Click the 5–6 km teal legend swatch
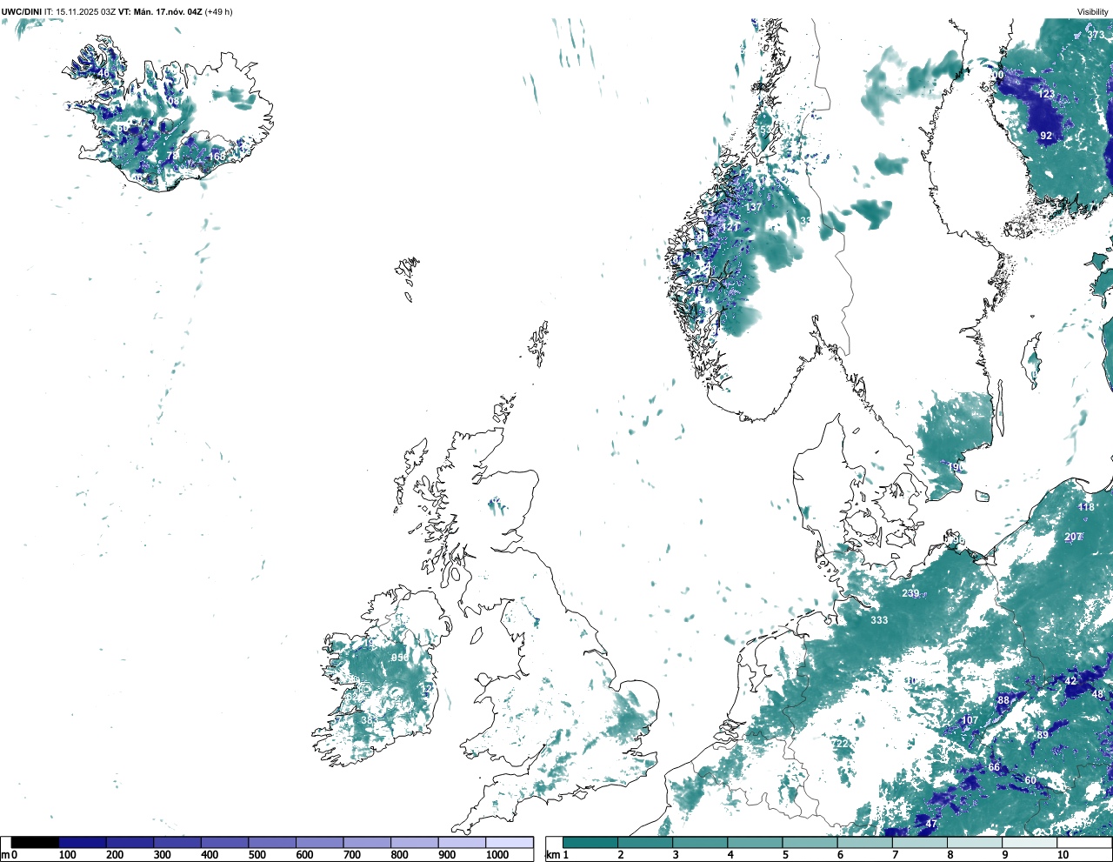This screenshot has height=862, width=1113. pyautogui.click(x=810, y=843)
